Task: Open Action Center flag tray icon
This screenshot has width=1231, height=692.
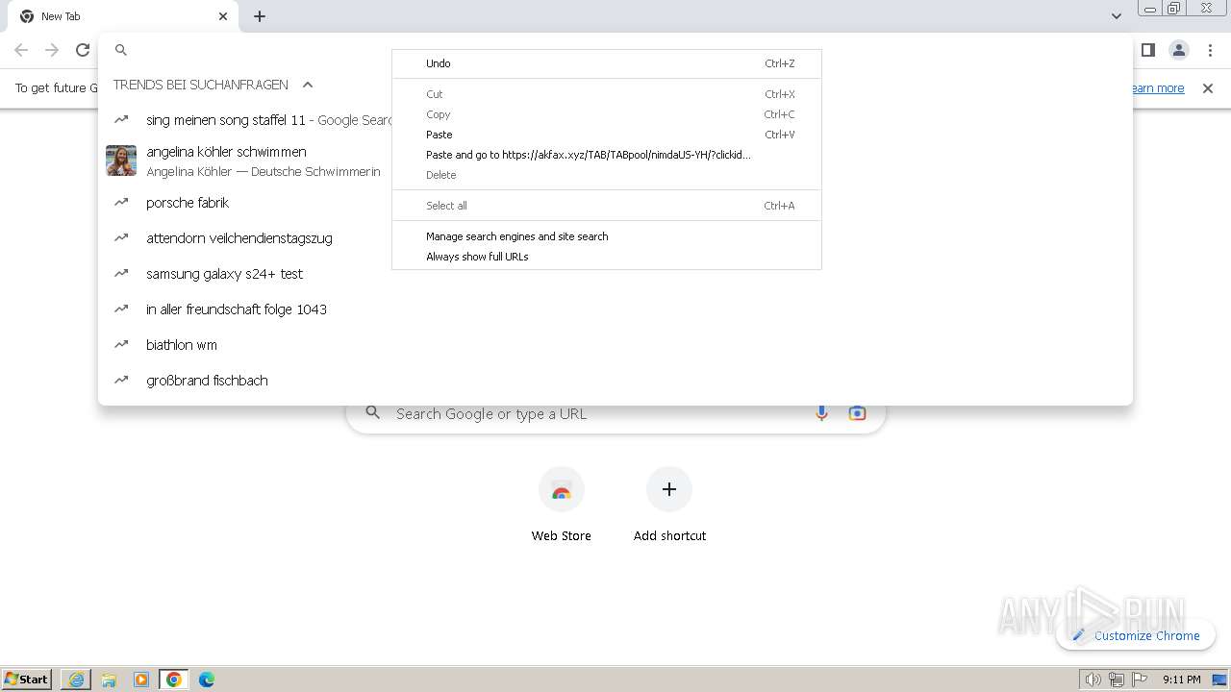Action: click(1140, 680)
